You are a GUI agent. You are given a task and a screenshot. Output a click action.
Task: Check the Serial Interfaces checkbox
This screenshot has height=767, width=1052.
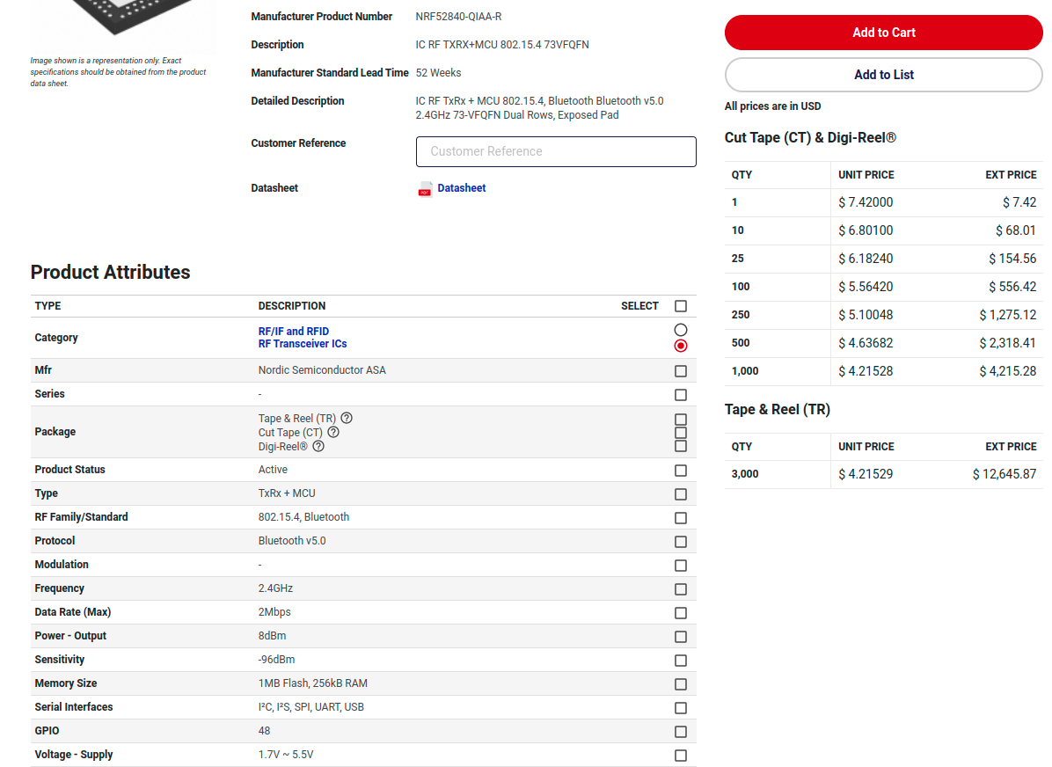coord(680,708)
